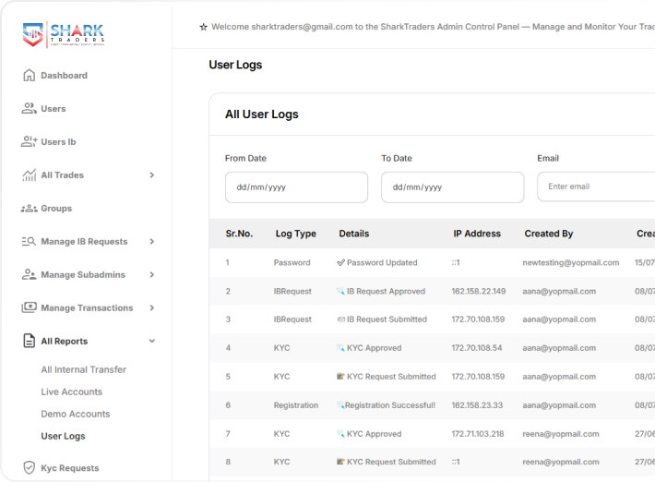Click the Users Ib add-user icon
Image resolution: width=655 pixels, height=482 pixels.
pyautogui.click(x=30, y=141)
